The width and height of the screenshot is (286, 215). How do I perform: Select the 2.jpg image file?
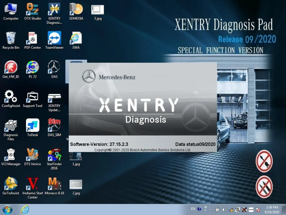(76, 187)
